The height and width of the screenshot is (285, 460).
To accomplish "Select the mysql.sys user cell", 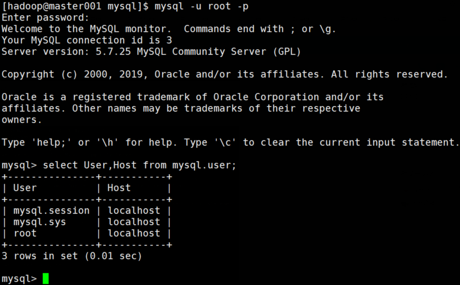I will 39,222.
